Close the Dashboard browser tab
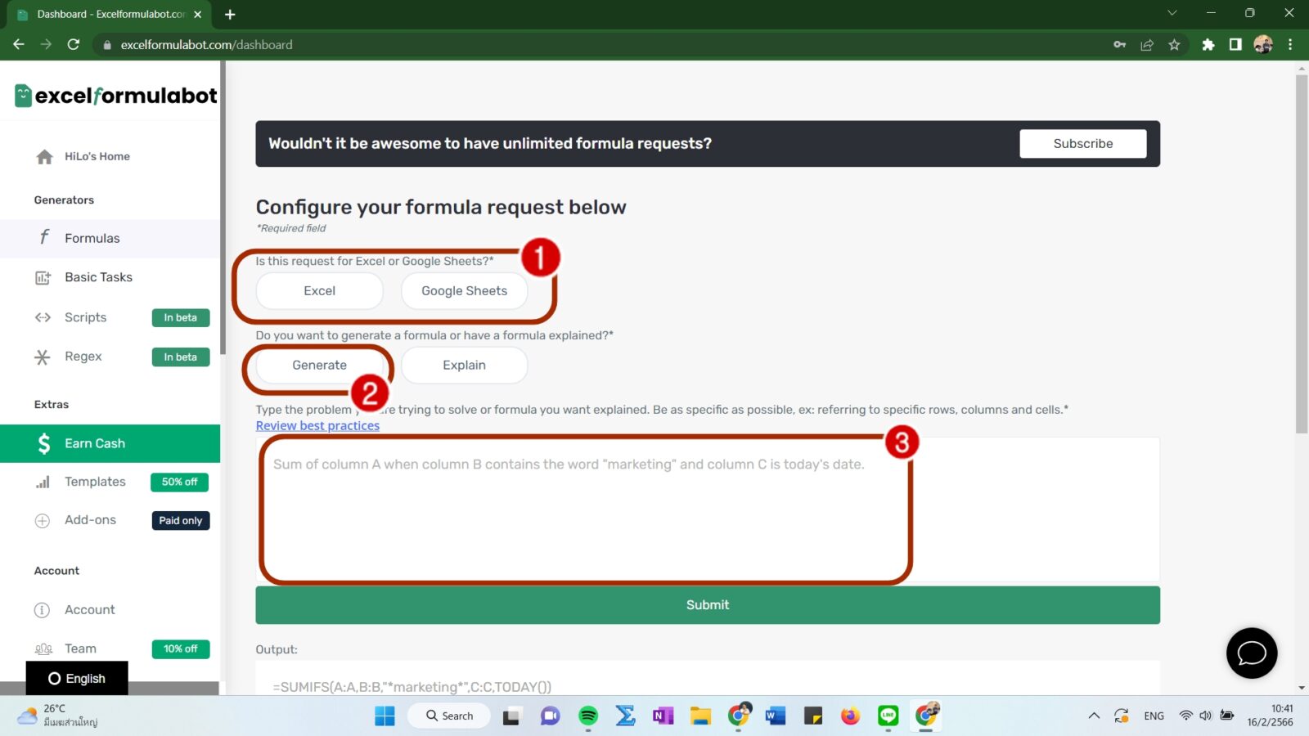The width and height of the screenshot is (1309, 736). (197, 15)
